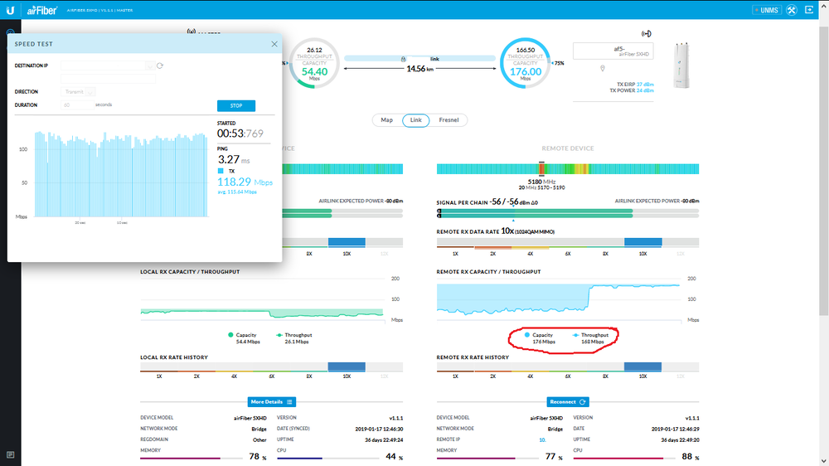The image size is (829, 466).
Task: Expand More Details for local device
Action: pyautogui.click(x=272, y=401)
